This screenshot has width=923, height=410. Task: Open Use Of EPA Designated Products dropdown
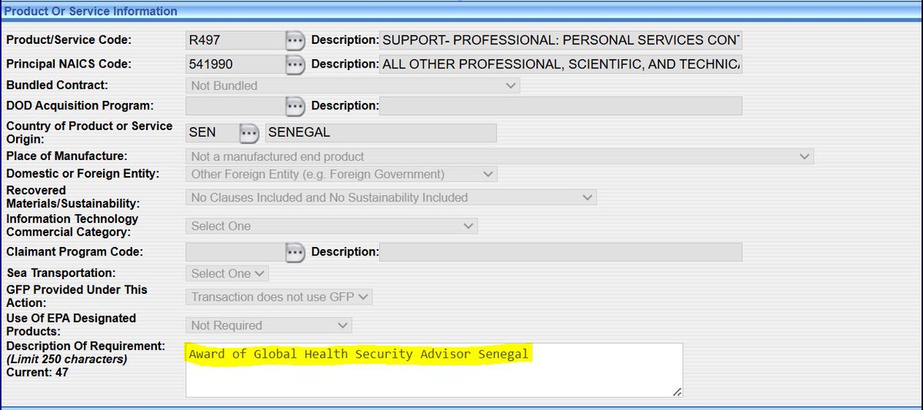click(x=268, y=325)
